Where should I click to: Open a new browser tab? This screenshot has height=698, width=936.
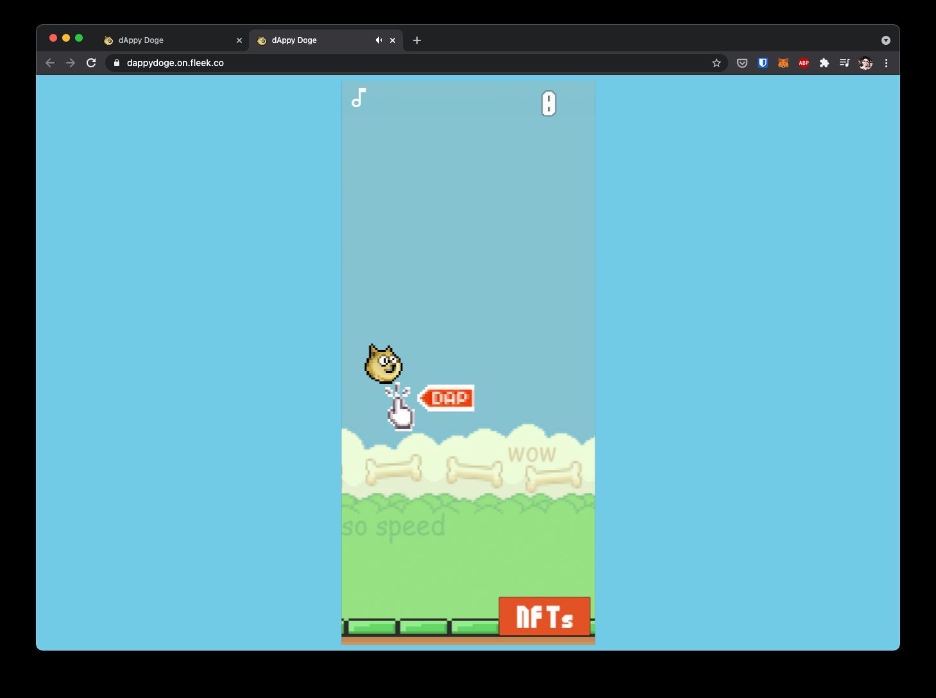click(417, 40)
